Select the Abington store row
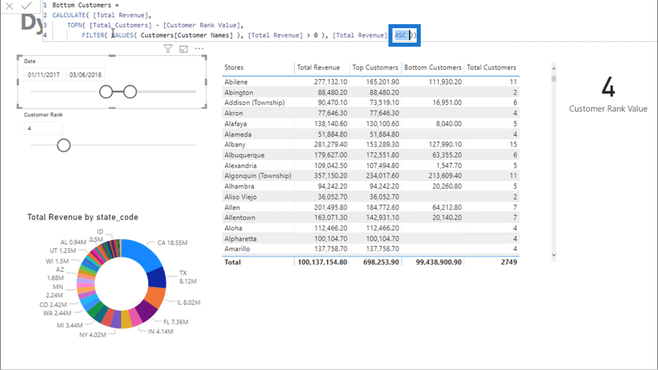The image size is (658, 370). 371,92
